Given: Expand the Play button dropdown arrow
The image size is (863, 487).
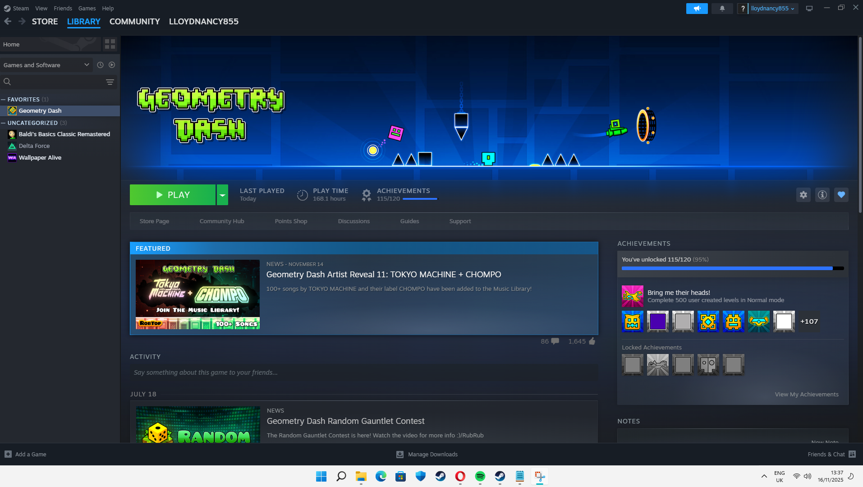Looking at the screenshot, I should pyautogui.click(x=222, y=194).
